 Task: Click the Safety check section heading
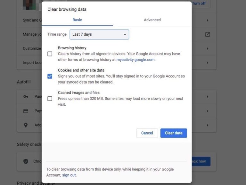(x=29, y=145)
